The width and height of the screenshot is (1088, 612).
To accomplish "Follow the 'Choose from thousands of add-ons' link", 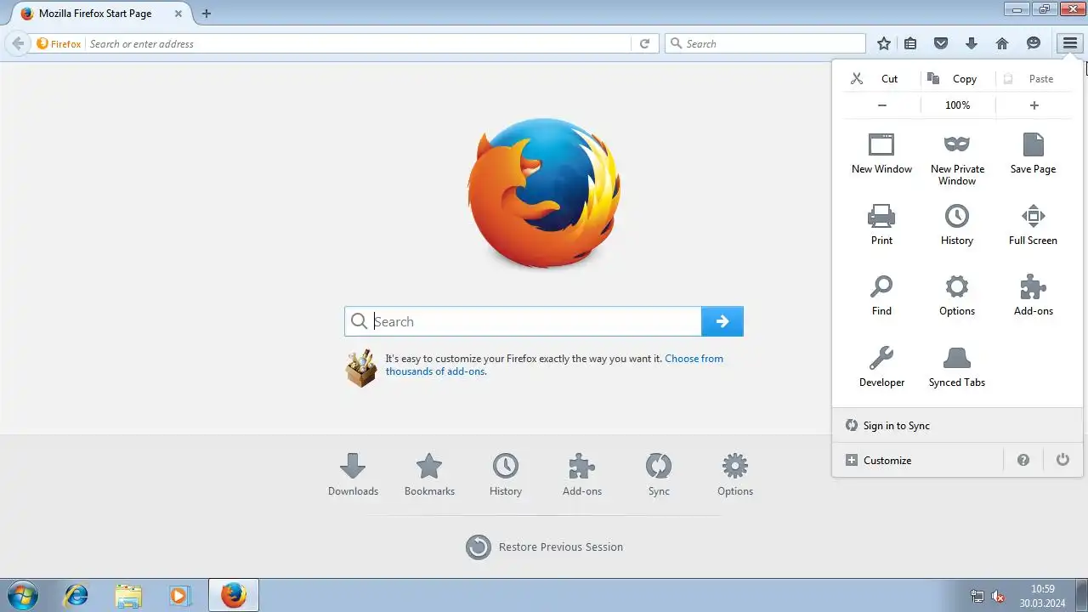I will [x=554, y=365].
